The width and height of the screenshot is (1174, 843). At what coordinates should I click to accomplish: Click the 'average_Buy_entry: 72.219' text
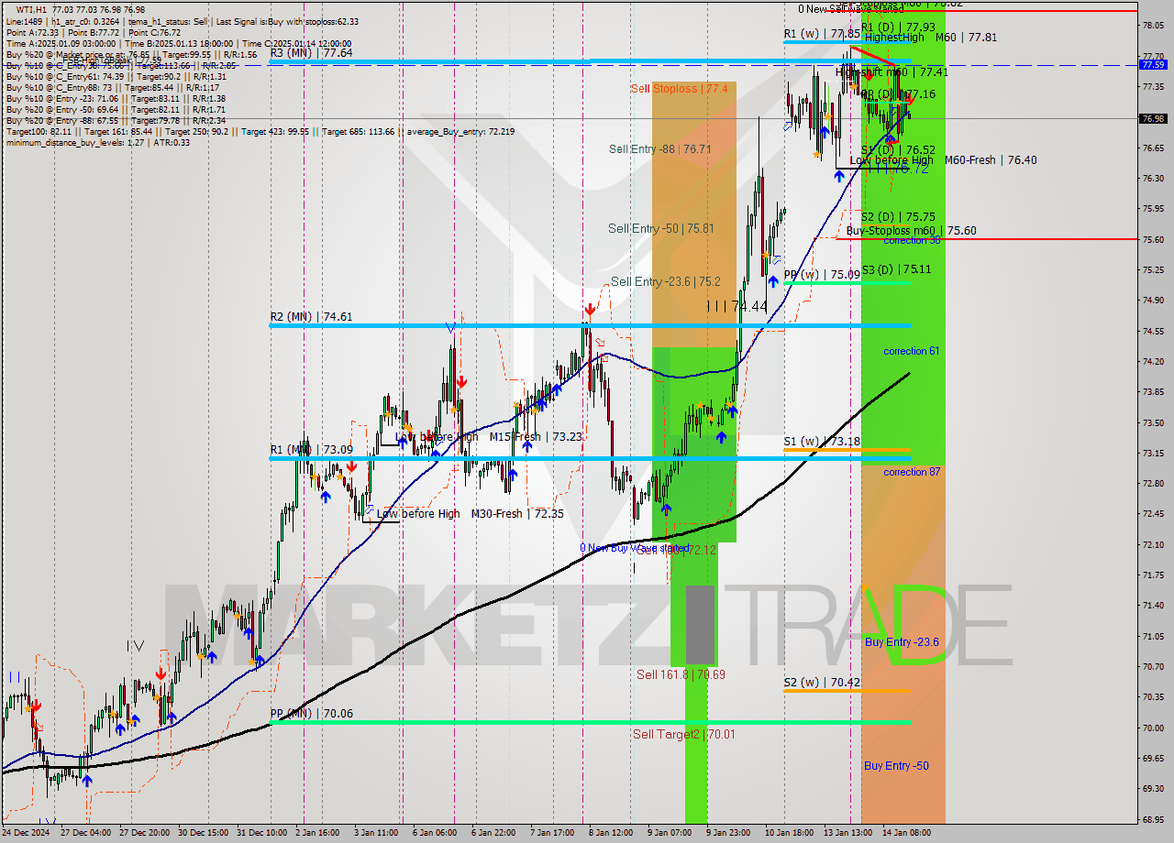(460, 132)
